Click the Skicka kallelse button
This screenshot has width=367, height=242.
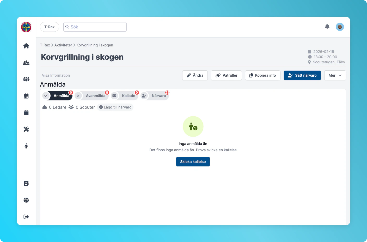[x=193, y=162]
